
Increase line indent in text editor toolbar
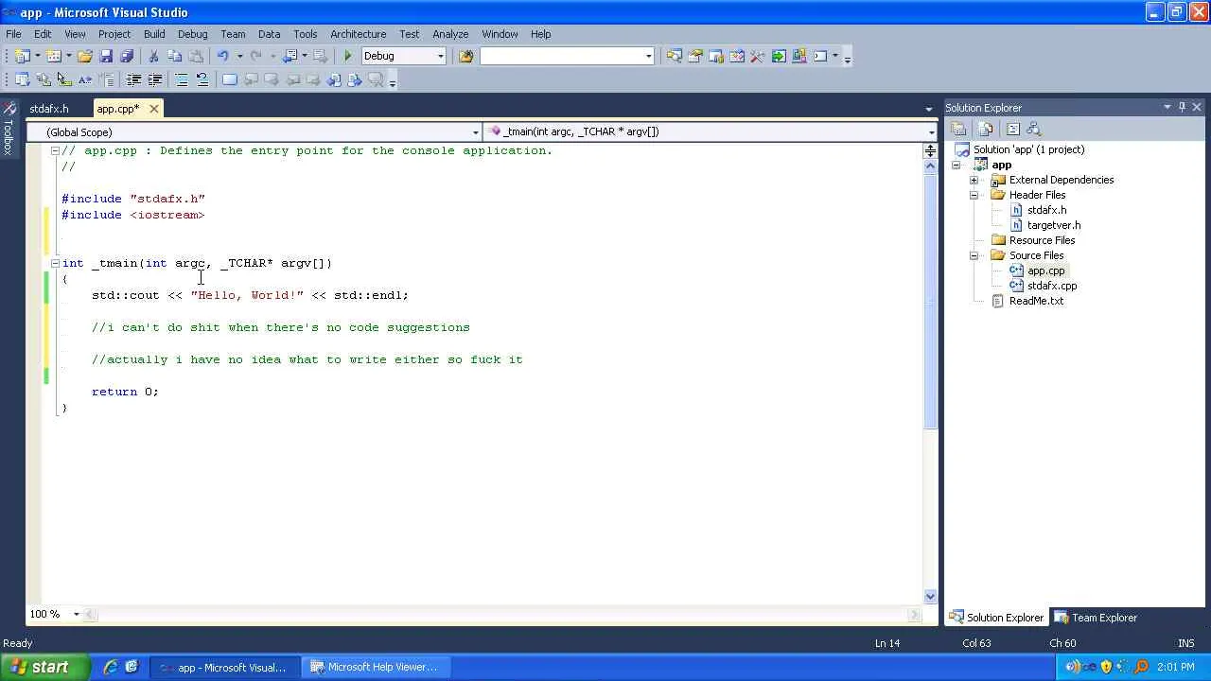155,79
